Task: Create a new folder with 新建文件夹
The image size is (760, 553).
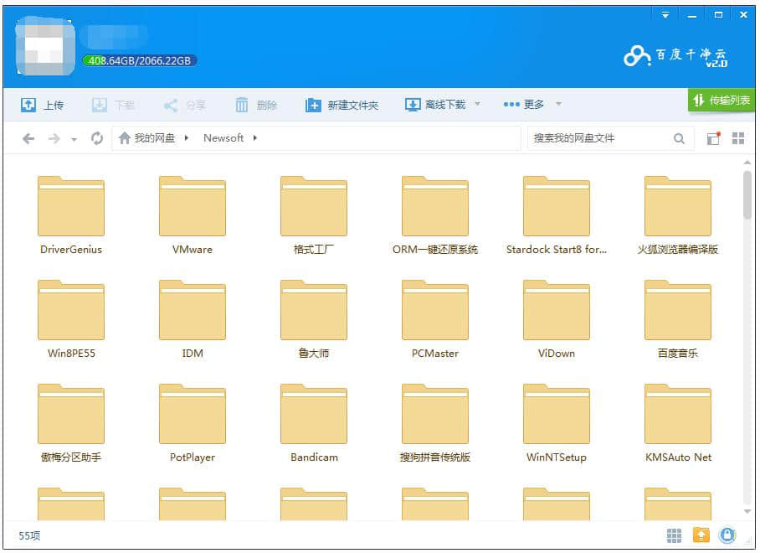Action: coord(341,105)
